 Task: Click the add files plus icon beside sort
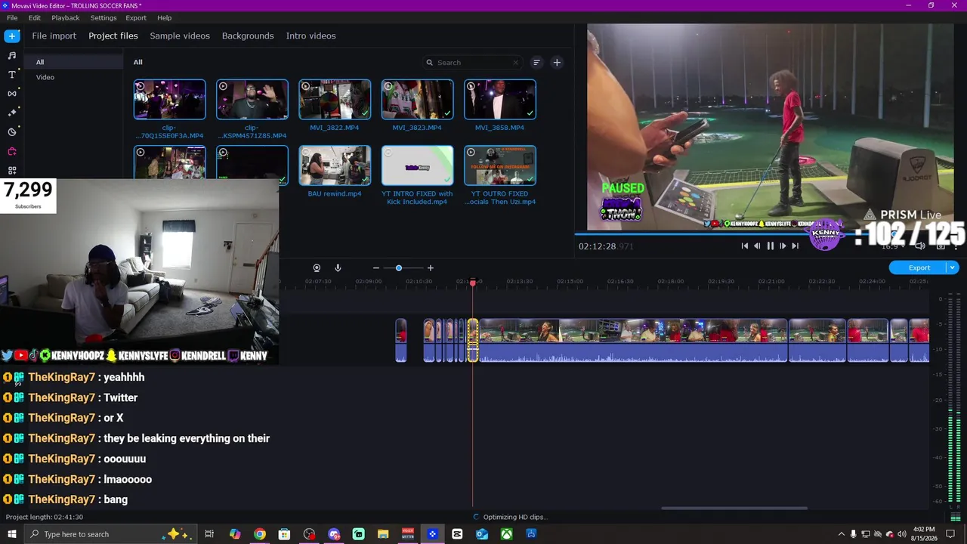(x=557, y=63)
